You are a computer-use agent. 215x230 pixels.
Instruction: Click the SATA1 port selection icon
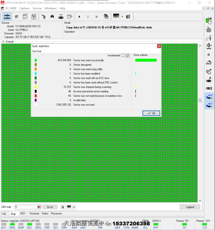pos(7,16)
